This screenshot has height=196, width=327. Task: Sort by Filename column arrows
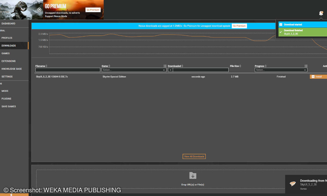[x=46, y=66]
